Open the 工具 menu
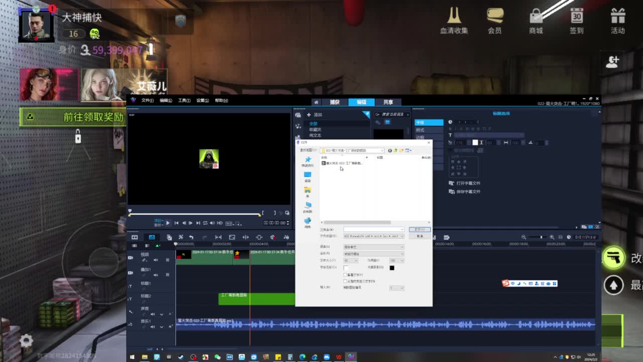Viewport: 643px width, 362px height. click(184, 101)
